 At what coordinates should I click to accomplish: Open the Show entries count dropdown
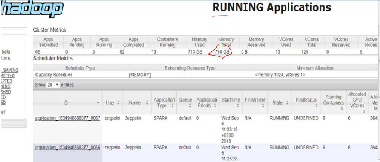point(53,85)
